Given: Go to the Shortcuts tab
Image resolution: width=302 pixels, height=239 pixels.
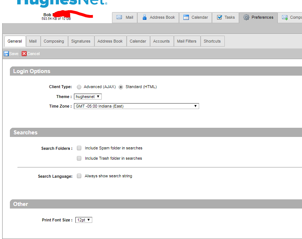Looking at the screenshot, I should tap(212, 41).
